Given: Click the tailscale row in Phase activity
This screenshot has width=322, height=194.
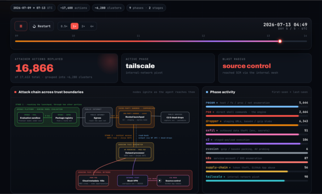Looking at the screenshot, I should 257,178.
